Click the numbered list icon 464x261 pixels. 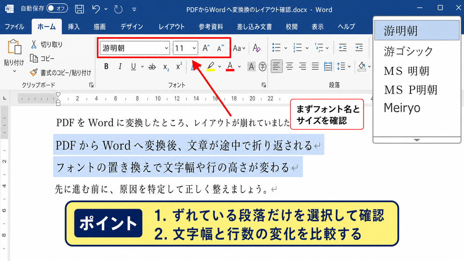(x=298, y=48)
